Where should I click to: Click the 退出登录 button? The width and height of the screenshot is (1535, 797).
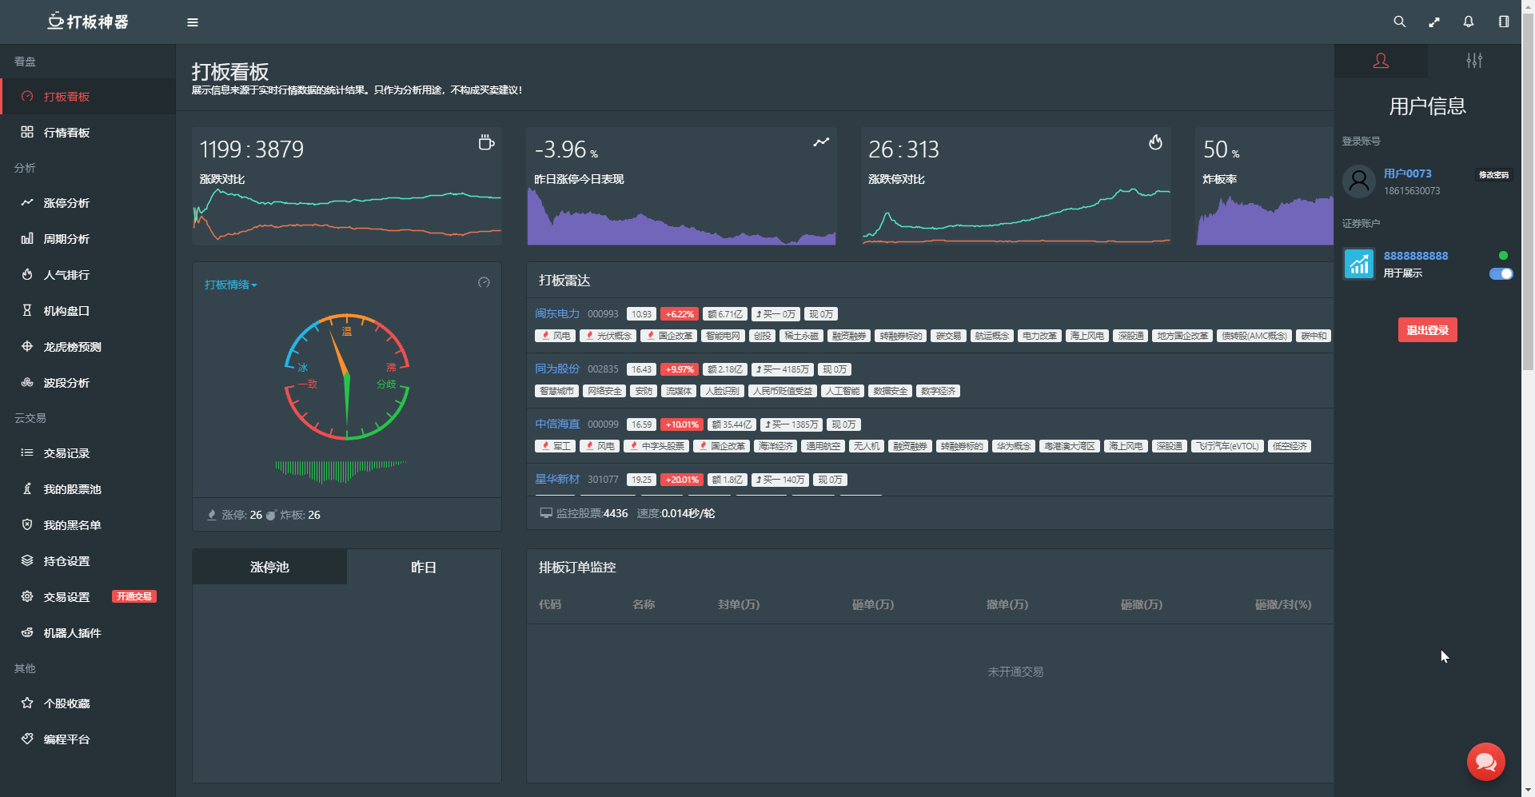pos(1427,329)
